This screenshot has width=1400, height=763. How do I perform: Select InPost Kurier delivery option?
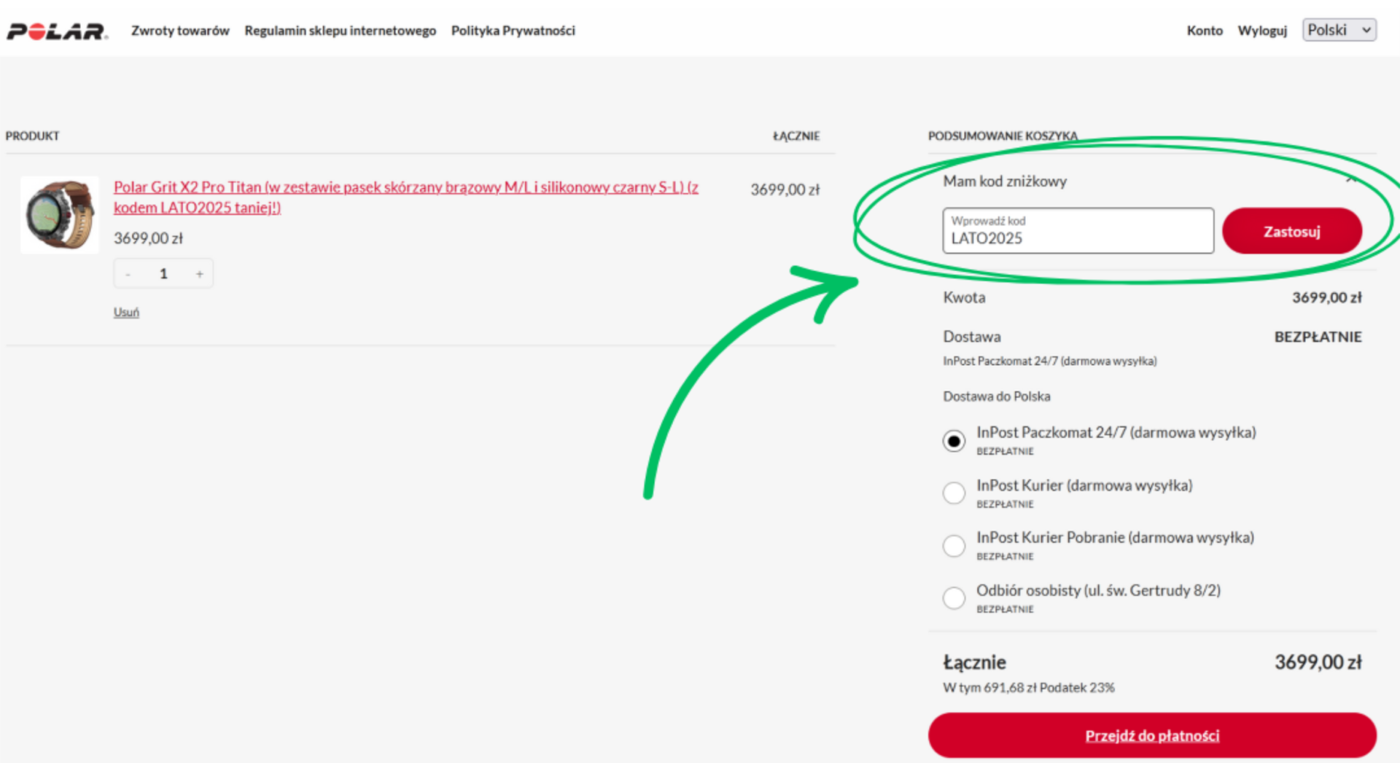coord(954,493)
